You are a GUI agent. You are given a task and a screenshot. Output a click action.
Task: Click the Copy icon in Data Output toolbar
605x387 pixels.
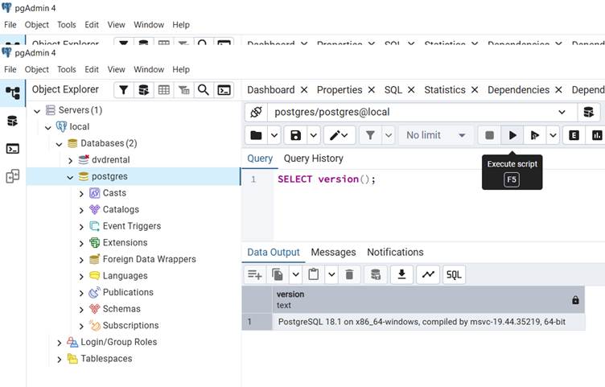[x=278, y=274]
